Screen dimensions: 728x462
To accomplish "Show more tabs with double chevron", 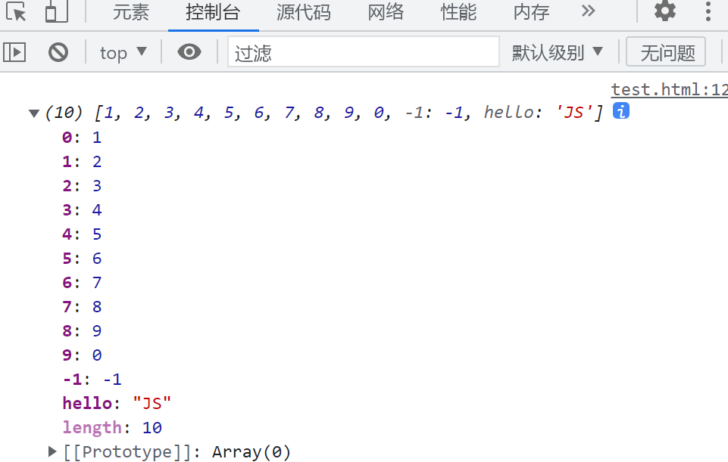I will click(589, 11).
